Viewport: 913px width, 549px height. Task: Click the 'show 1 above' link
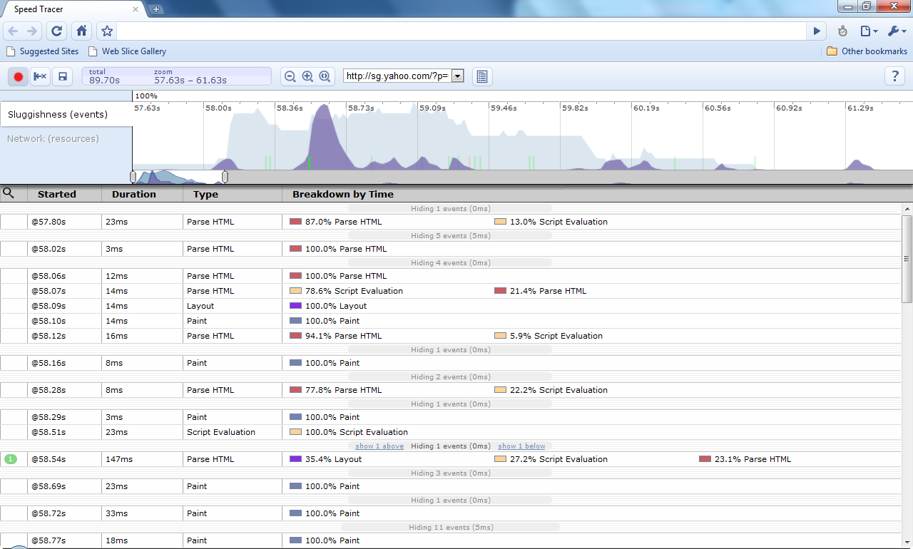[379, 446]
